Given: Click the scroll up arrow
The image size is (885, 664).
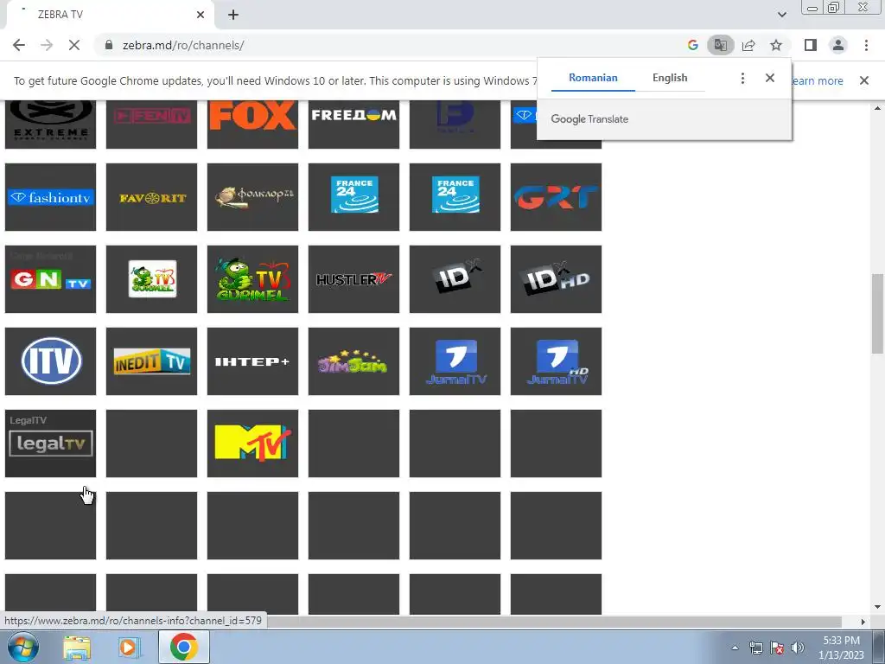Looking at the screenshot, I should 877,108.
